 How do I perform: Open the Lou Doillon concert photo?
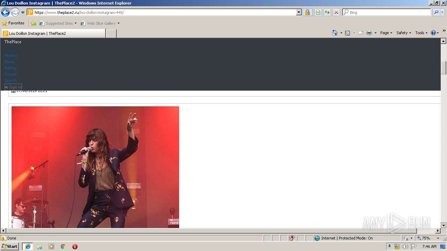click(95, 167)
